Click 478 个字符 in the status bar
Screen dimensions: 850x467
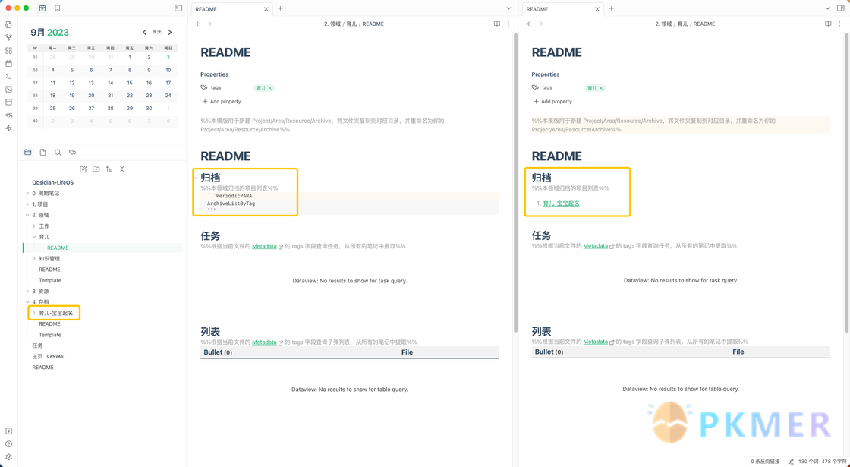click(x=834, y=462)
